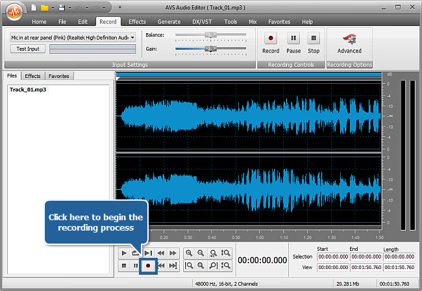This screenshot has width=422, height=291.
Task: Pause playback in the bottom transport bar
Action: click(x=136, y=266)
